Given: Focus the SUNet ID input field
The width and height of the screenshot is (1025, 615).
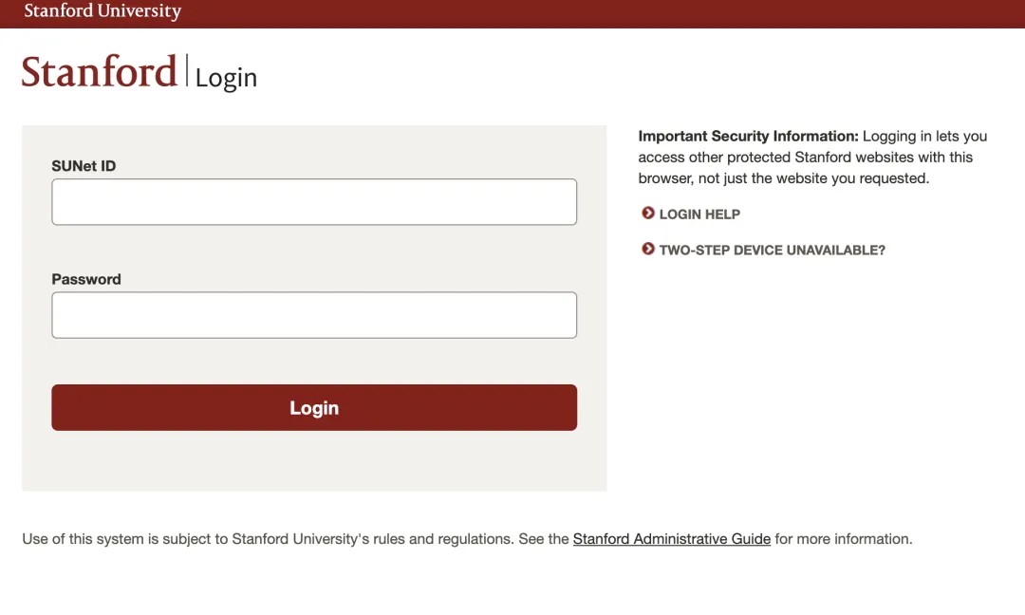Looking at the screenshot, I should (x=314, y=202).
